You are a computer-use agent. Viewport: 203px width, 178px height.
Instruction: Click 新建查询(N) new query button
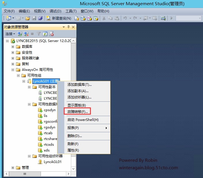(59, 18)
